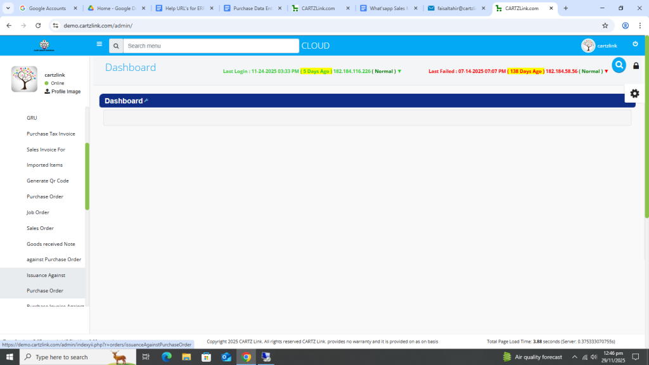Toggle the hamburger sidebar menu icon
The image size is (649, 365).
click(x=99, y=44)
